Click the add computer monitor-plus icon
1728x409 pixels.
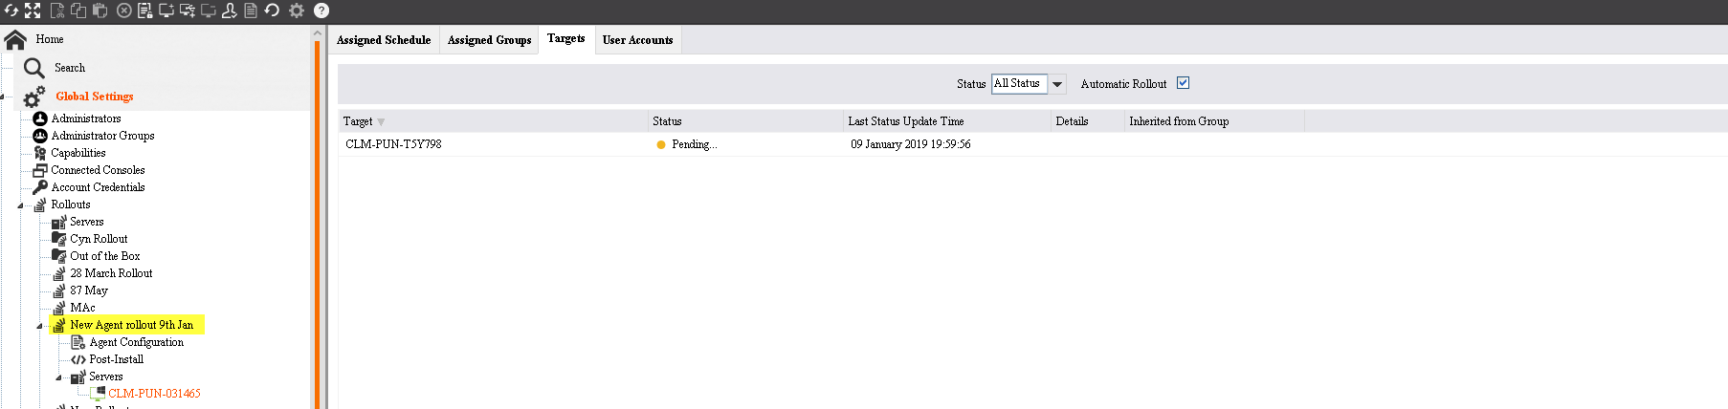click(x=166, y=11)
